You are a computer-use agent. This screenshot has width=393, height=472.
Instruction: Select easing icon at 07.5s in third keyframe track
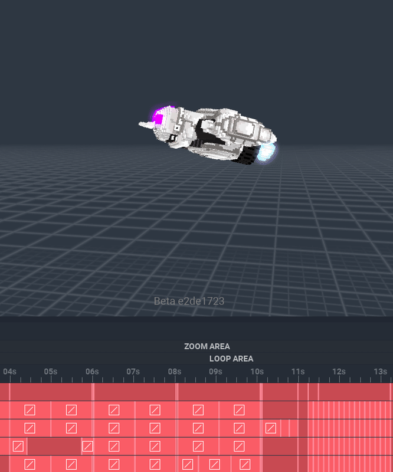coord(155,446)
